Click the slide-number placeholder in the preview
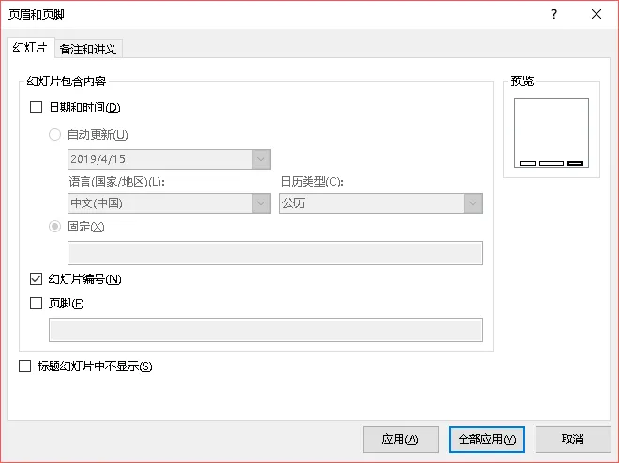The width and height of the screenshot is (619, 463). pyautogui.click(x=575, y=163)
